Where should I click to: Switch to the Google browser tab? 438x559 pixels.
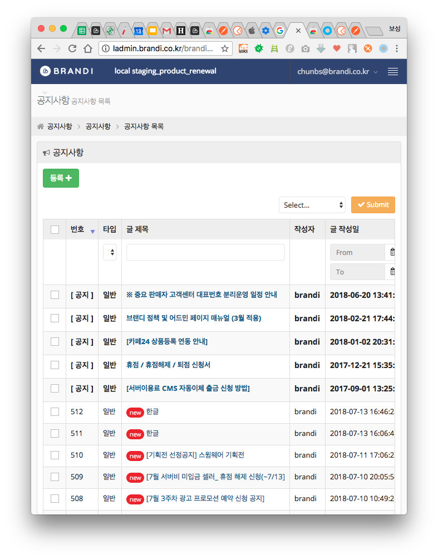coord(280,31)
